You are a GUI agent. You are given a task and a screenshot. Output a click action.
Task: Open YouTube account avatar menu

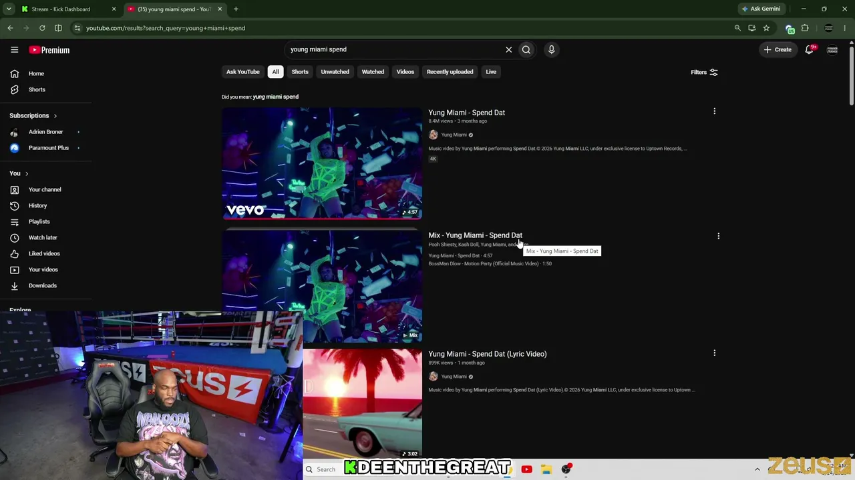tap(832, 50)
